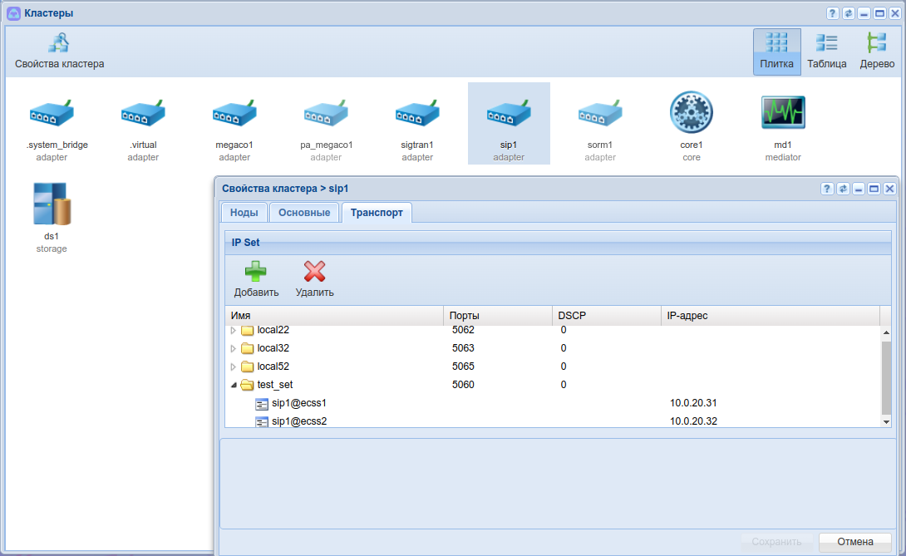Select the .system_bridge adapter icon
906x556 pixels.
coord(52,113)
